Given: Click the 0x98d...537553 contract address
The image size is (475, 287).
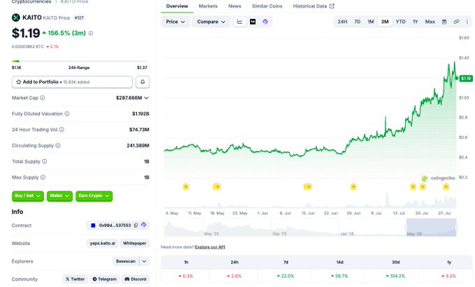Looking at the screenshot, I should pyautogui.click(x=115, y=226).
